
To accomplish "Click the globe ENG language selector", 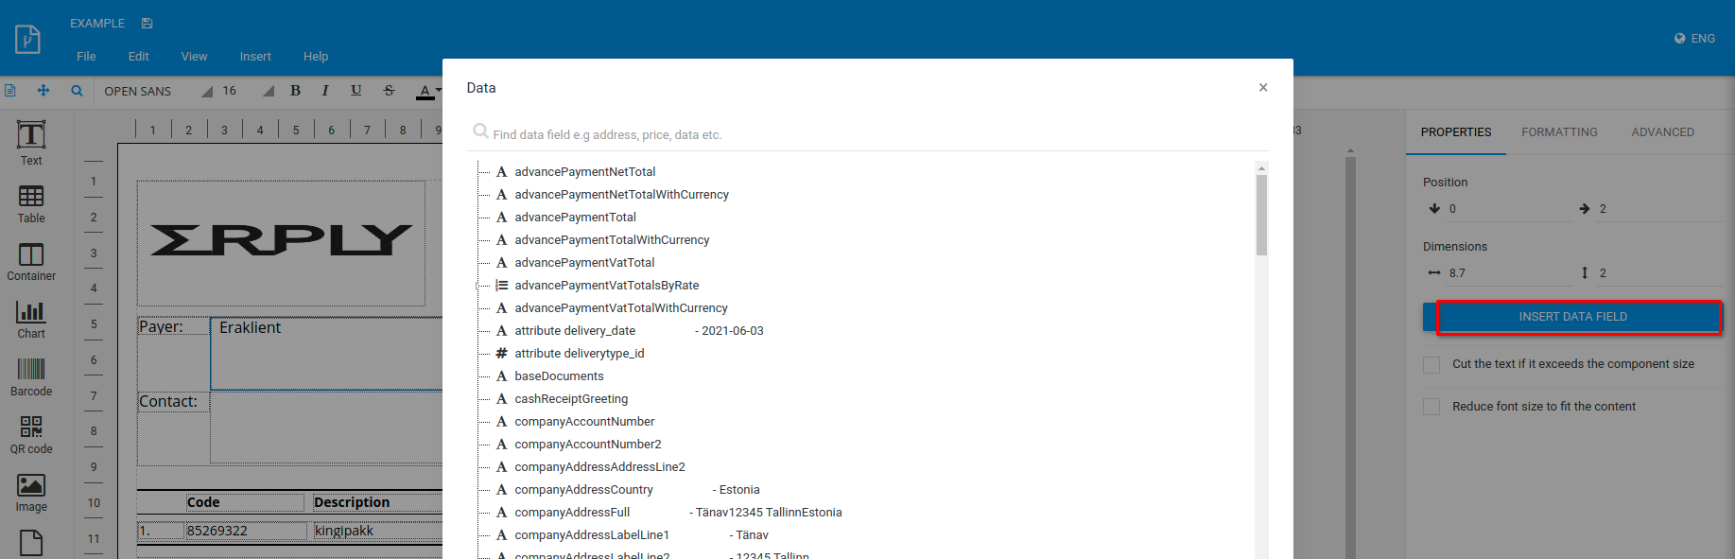I will point(1694,39).
